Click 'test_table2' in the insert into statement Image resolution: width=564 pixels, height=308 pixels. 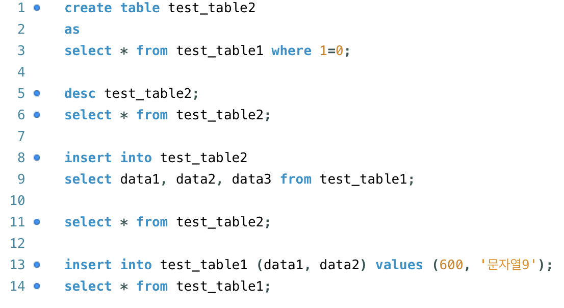point(203,158)
